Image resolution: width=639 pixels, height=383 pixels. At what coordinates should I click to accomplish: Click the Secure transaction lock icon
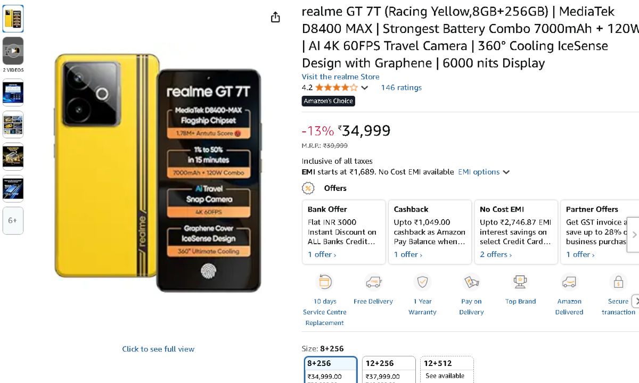(x=618, y=281)
